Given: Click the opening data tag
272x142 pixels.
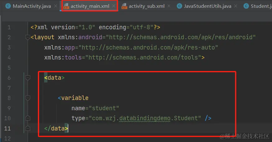Looking at the screenshot, I should click(x=54, y=78).
